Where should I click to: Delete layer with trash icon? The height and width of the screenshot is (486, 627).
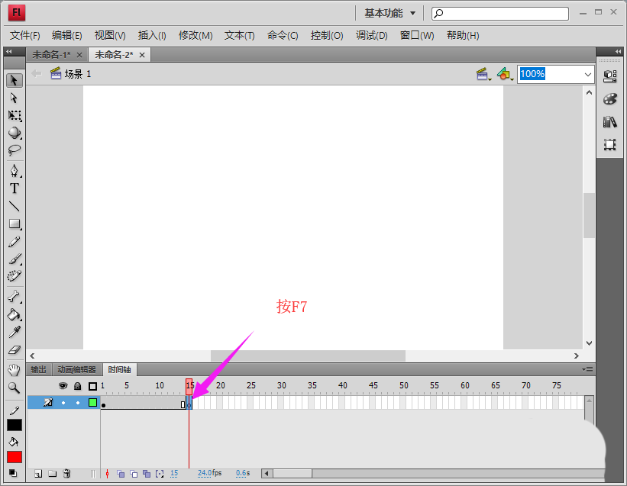click(66, 474)
